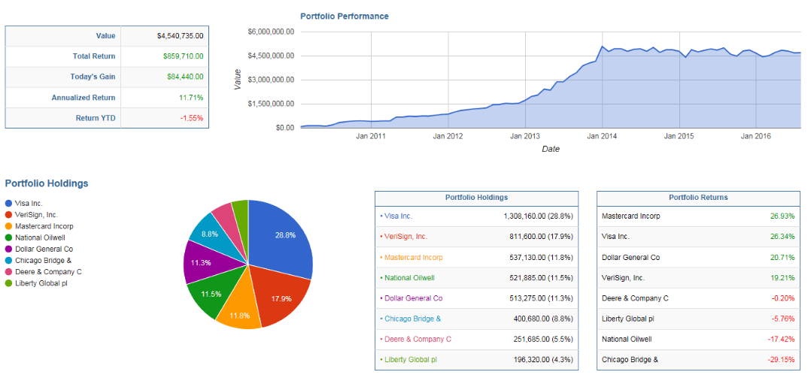This screenshot has height=384, width=808.
Task: Click the -17.42% National Oilwell return value
Action: pos(782,340)
